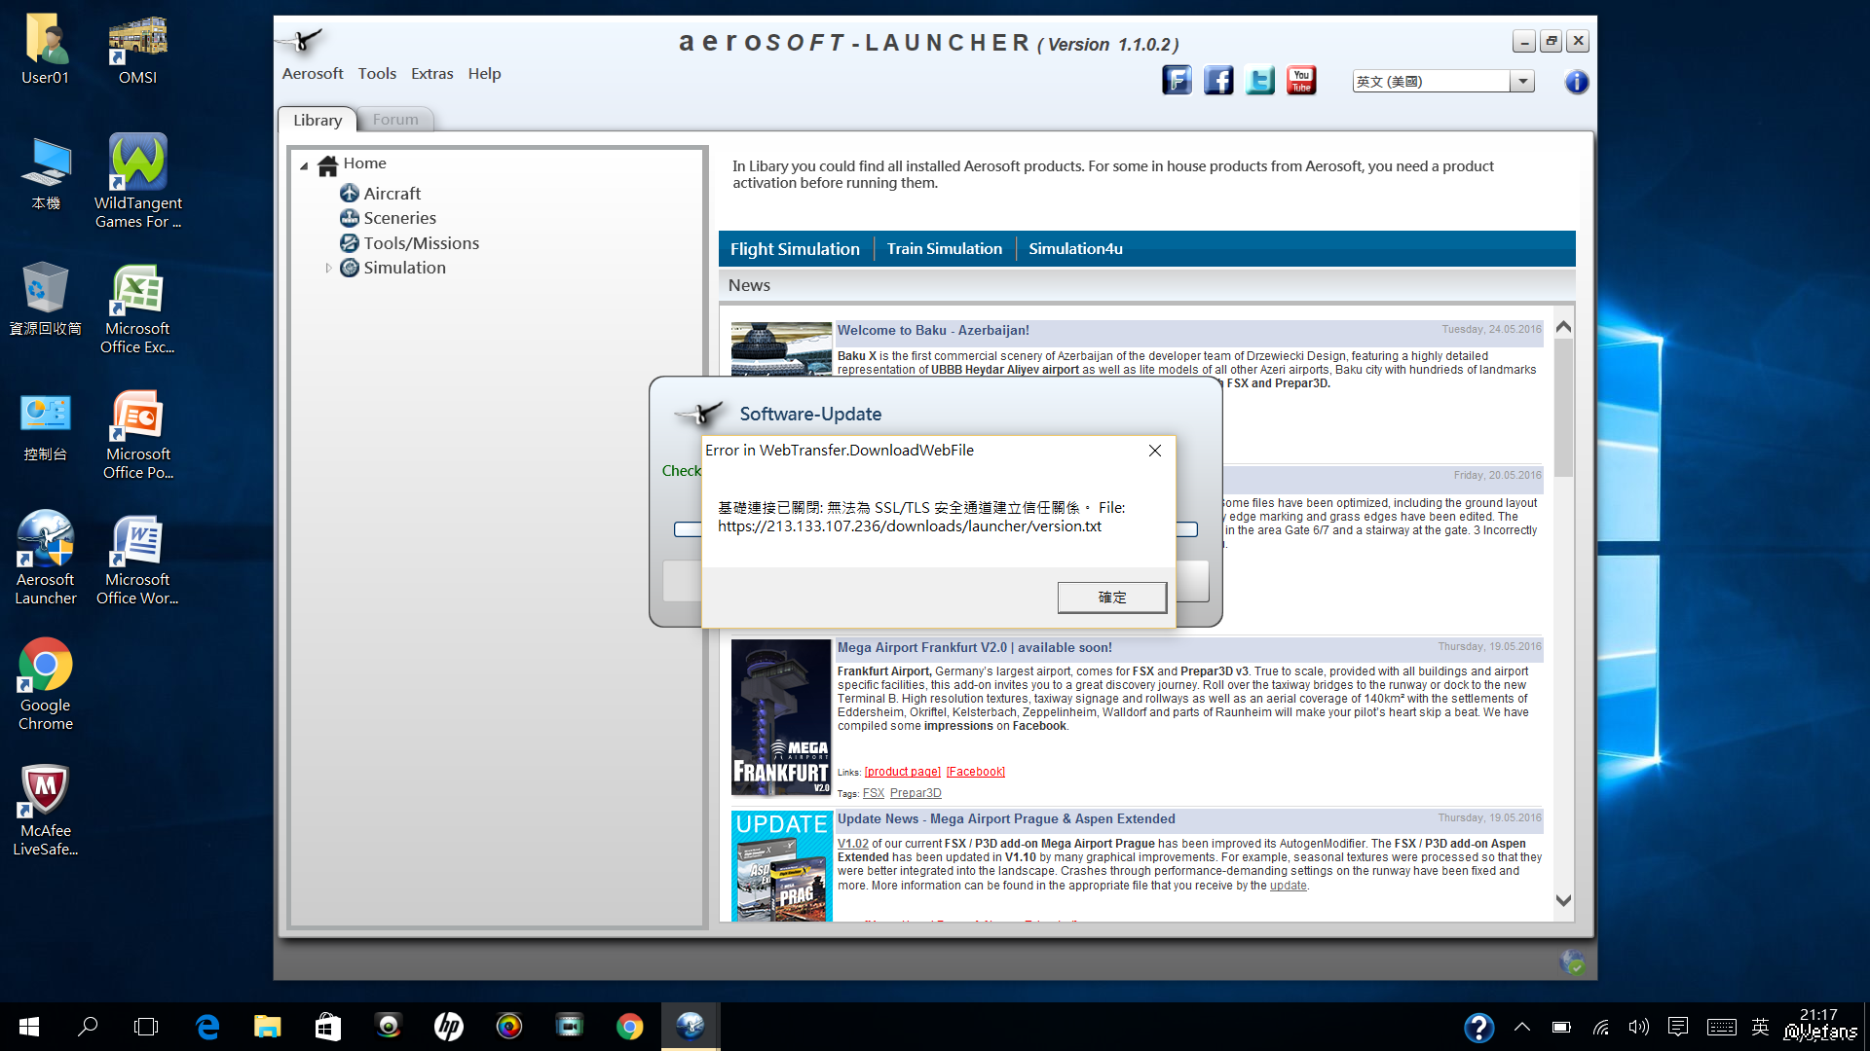
Task: Click the update status icon at bottom right
Action: tap(1571, 962)
